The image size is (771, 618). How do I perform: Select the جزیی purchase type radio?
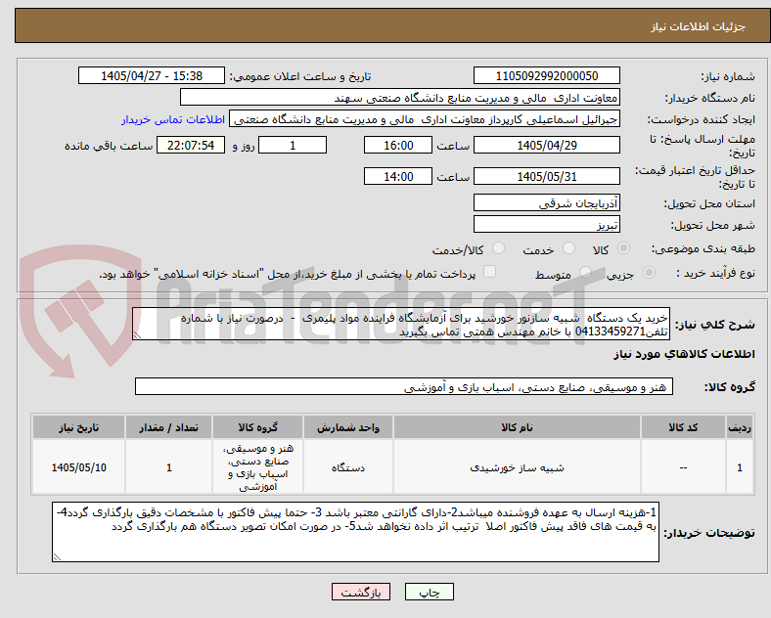pyautogui.click(x=649, y=273)
